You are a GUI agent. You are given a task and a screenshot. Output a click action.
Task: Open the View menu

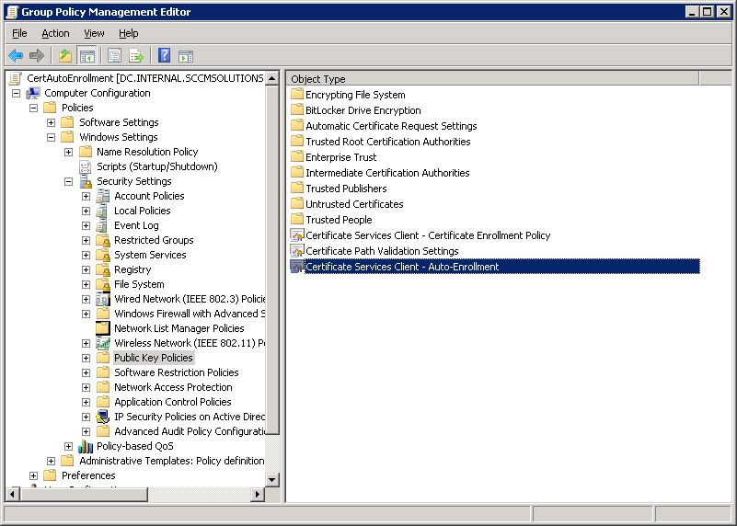click(x=94, y=33)
